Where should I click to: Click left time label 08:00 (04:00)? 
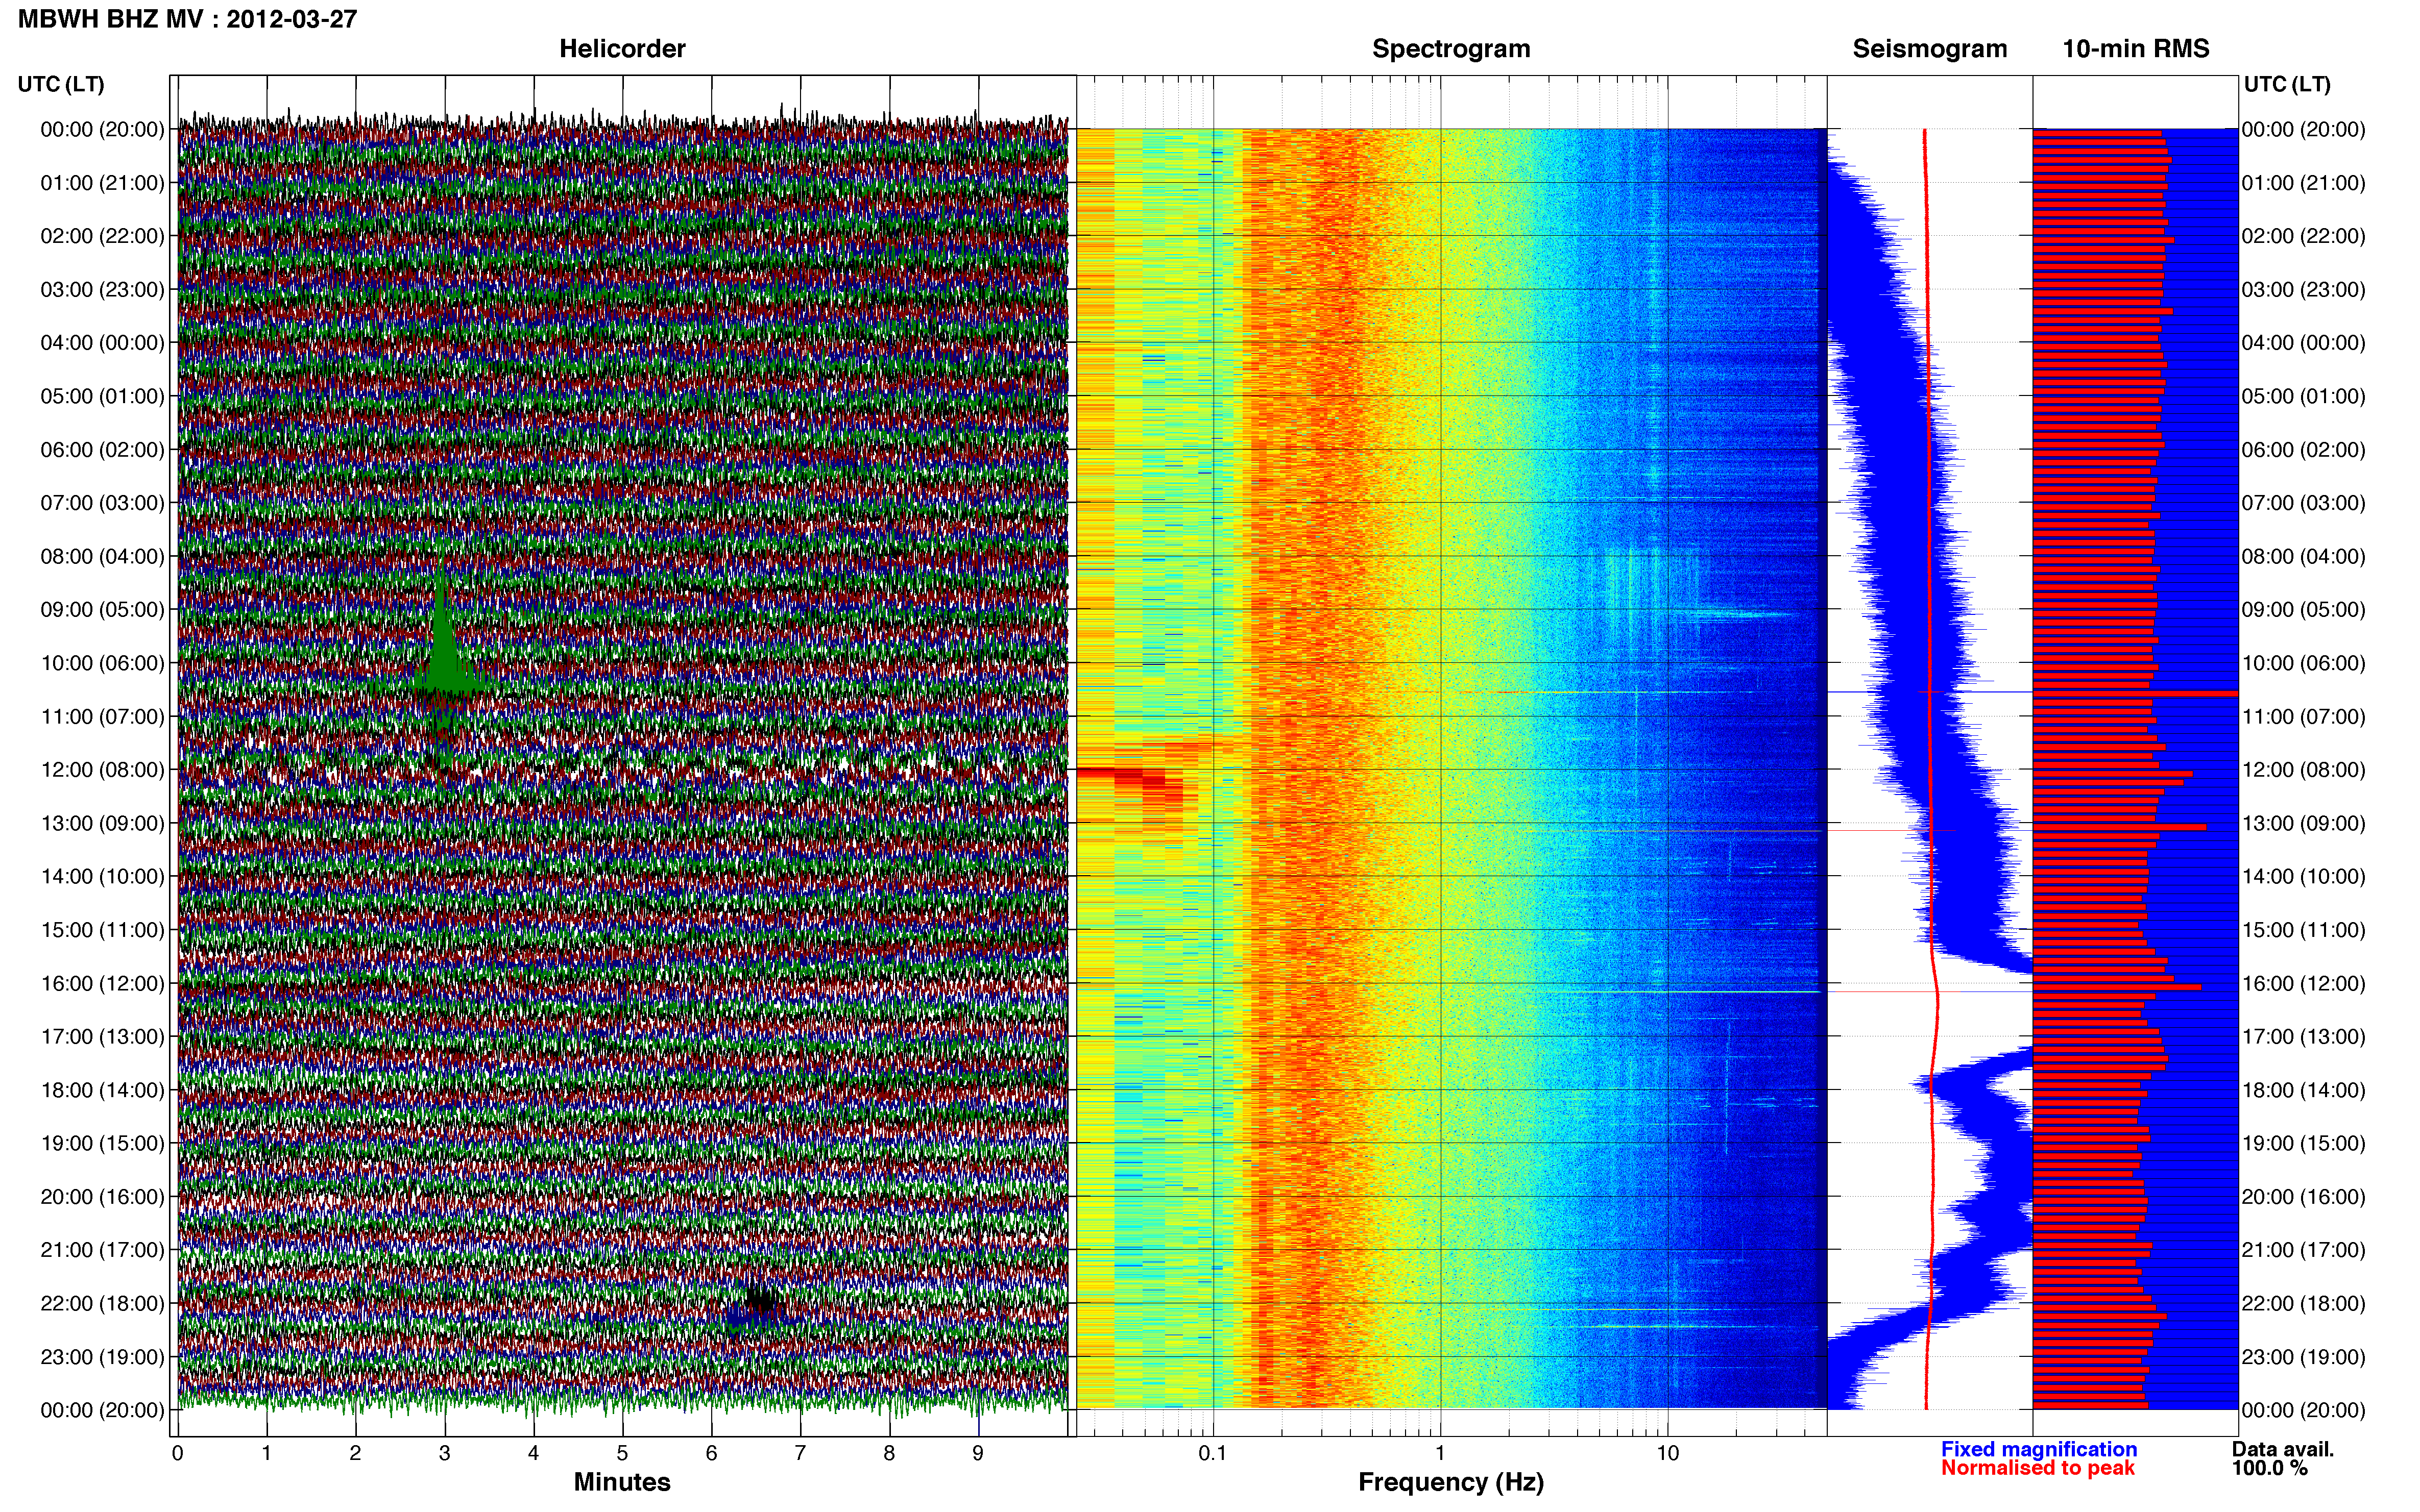(102, 556)
